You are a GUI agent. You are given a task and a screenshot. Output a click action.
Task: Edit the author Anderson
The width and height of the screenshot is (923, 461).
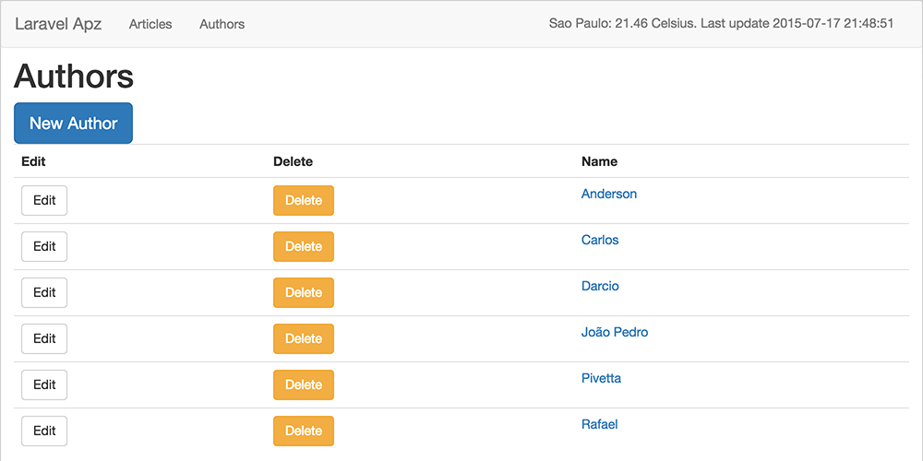pos(44,200)
